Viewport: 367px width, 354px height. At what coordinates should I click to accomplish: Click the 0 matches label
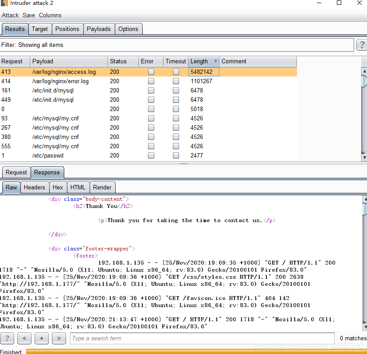(x=353, y=338)
